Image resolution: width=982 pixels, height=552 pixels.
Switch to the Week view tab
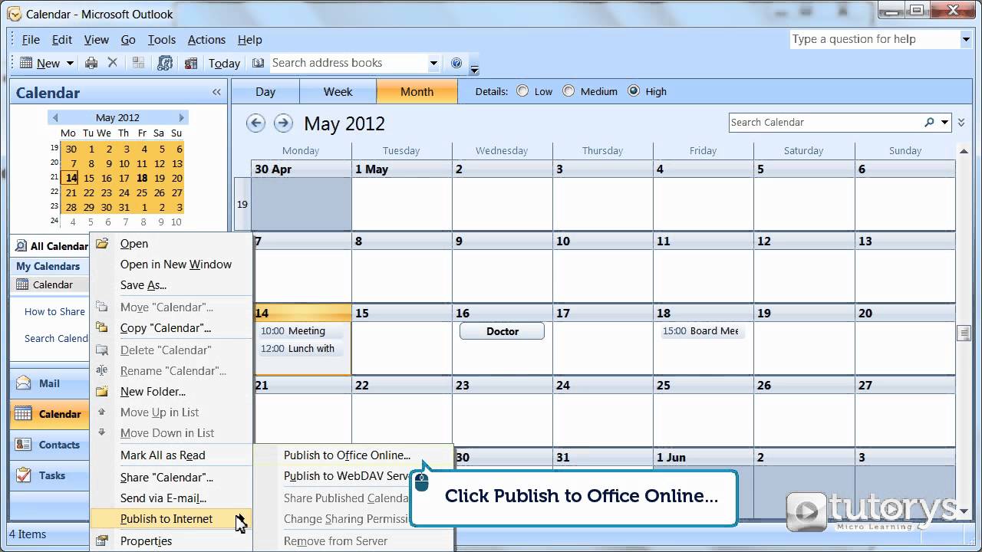(338, 91)
